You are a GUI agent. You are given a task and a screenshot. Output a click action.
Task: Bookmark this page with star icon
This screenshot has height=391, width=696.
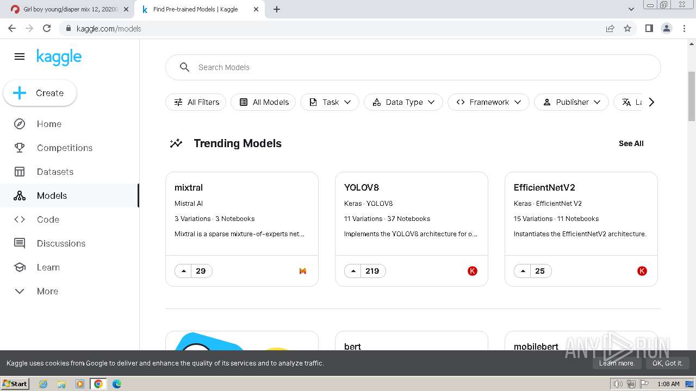[x=627, y=28]
